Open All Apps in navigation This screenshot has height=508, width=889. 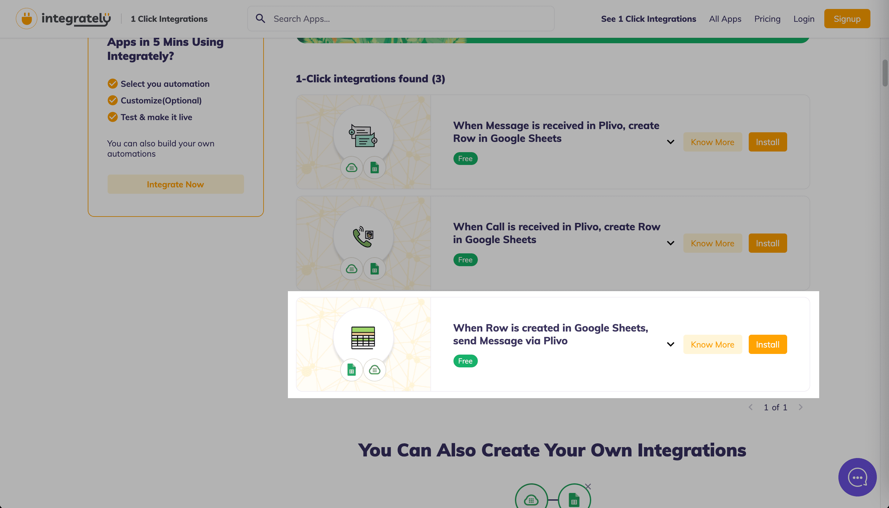point(725,19)
